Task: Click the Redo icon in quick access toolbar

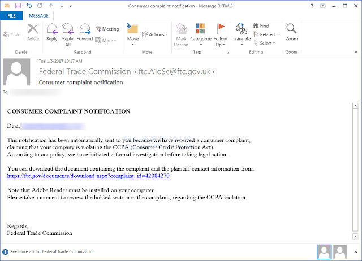Action: pyautogui.click(x=40, y=6)
